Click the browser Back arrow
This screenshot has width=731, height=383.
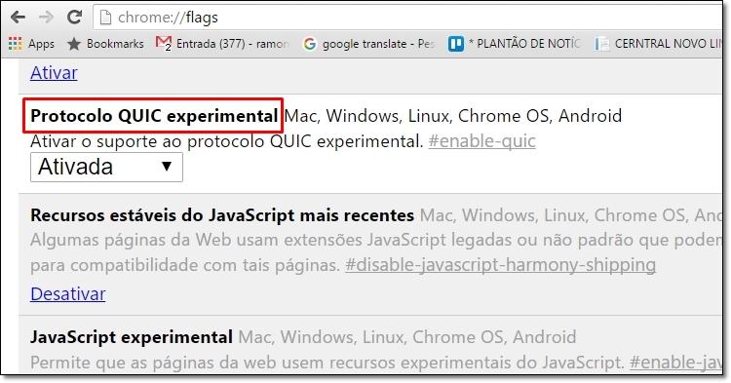click(18, 18)
